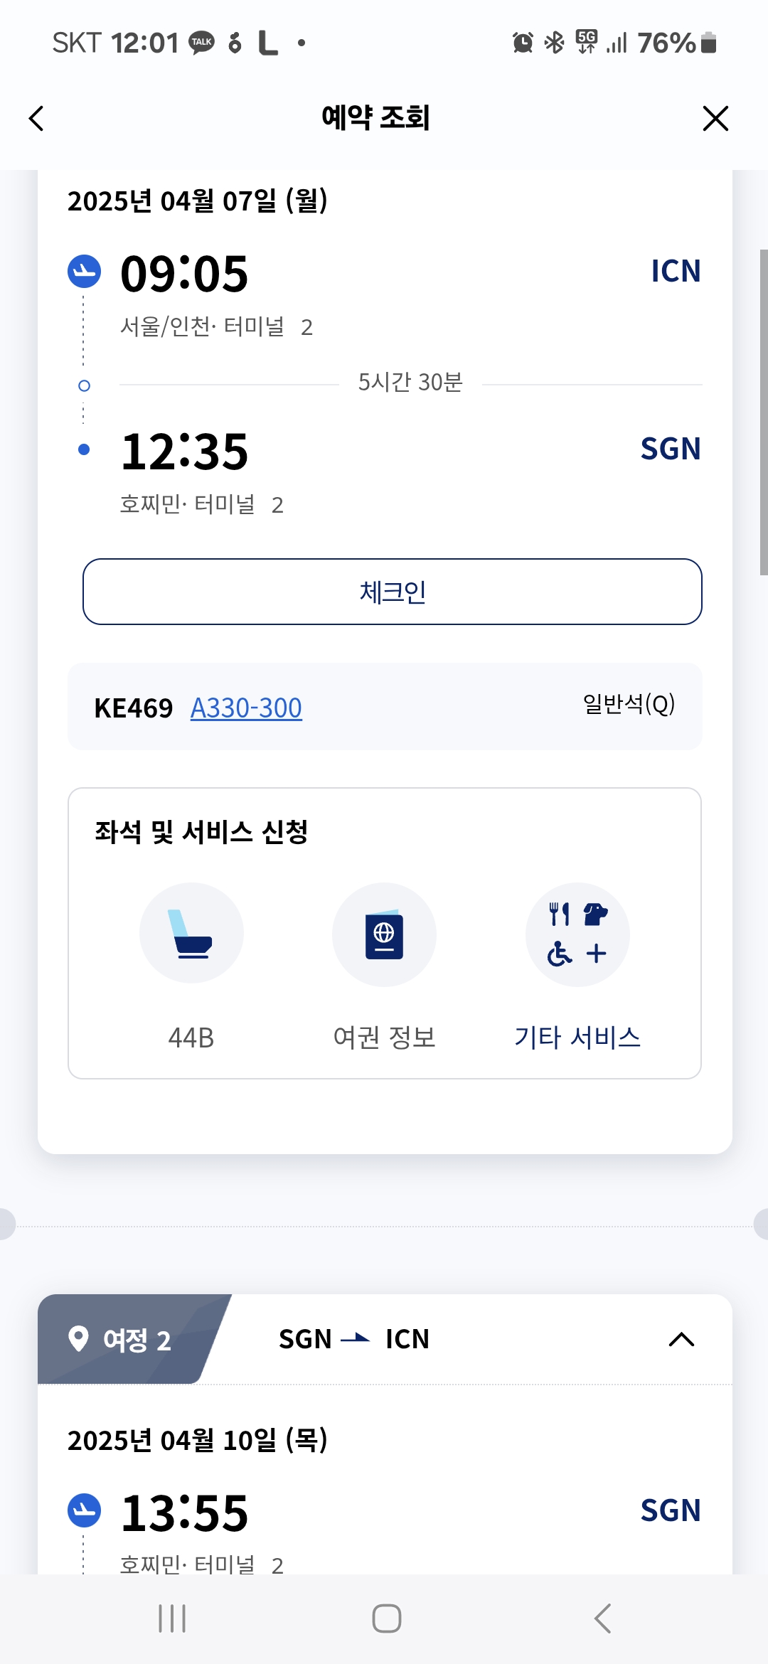Open 기타 서비스 extra services icon
The image size is (768, 1664).
point(577,934)
